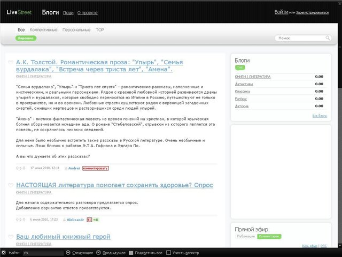Vote up the НАСТОЯЩАЯ литература post
The image size is (342, 257).
coord(18,220)
